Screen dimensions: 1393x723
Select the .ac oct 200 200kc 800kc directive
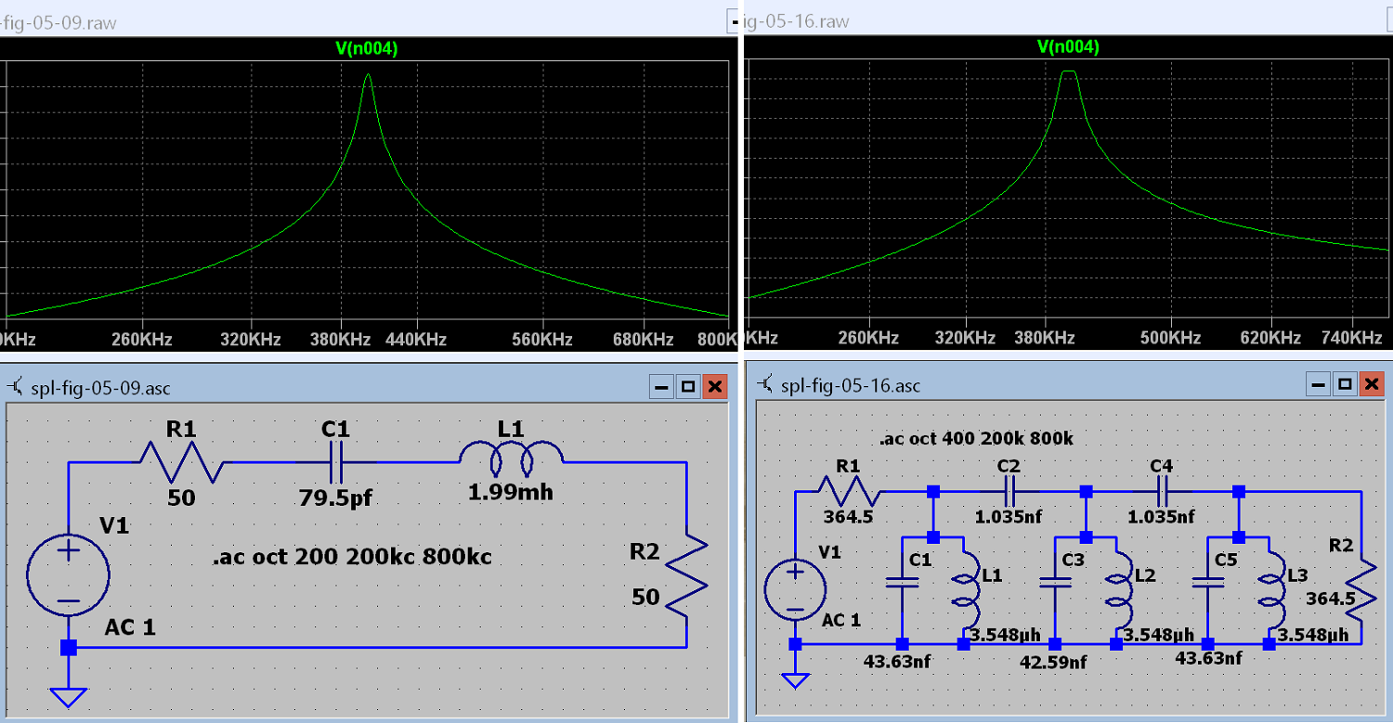click(353, 558)
